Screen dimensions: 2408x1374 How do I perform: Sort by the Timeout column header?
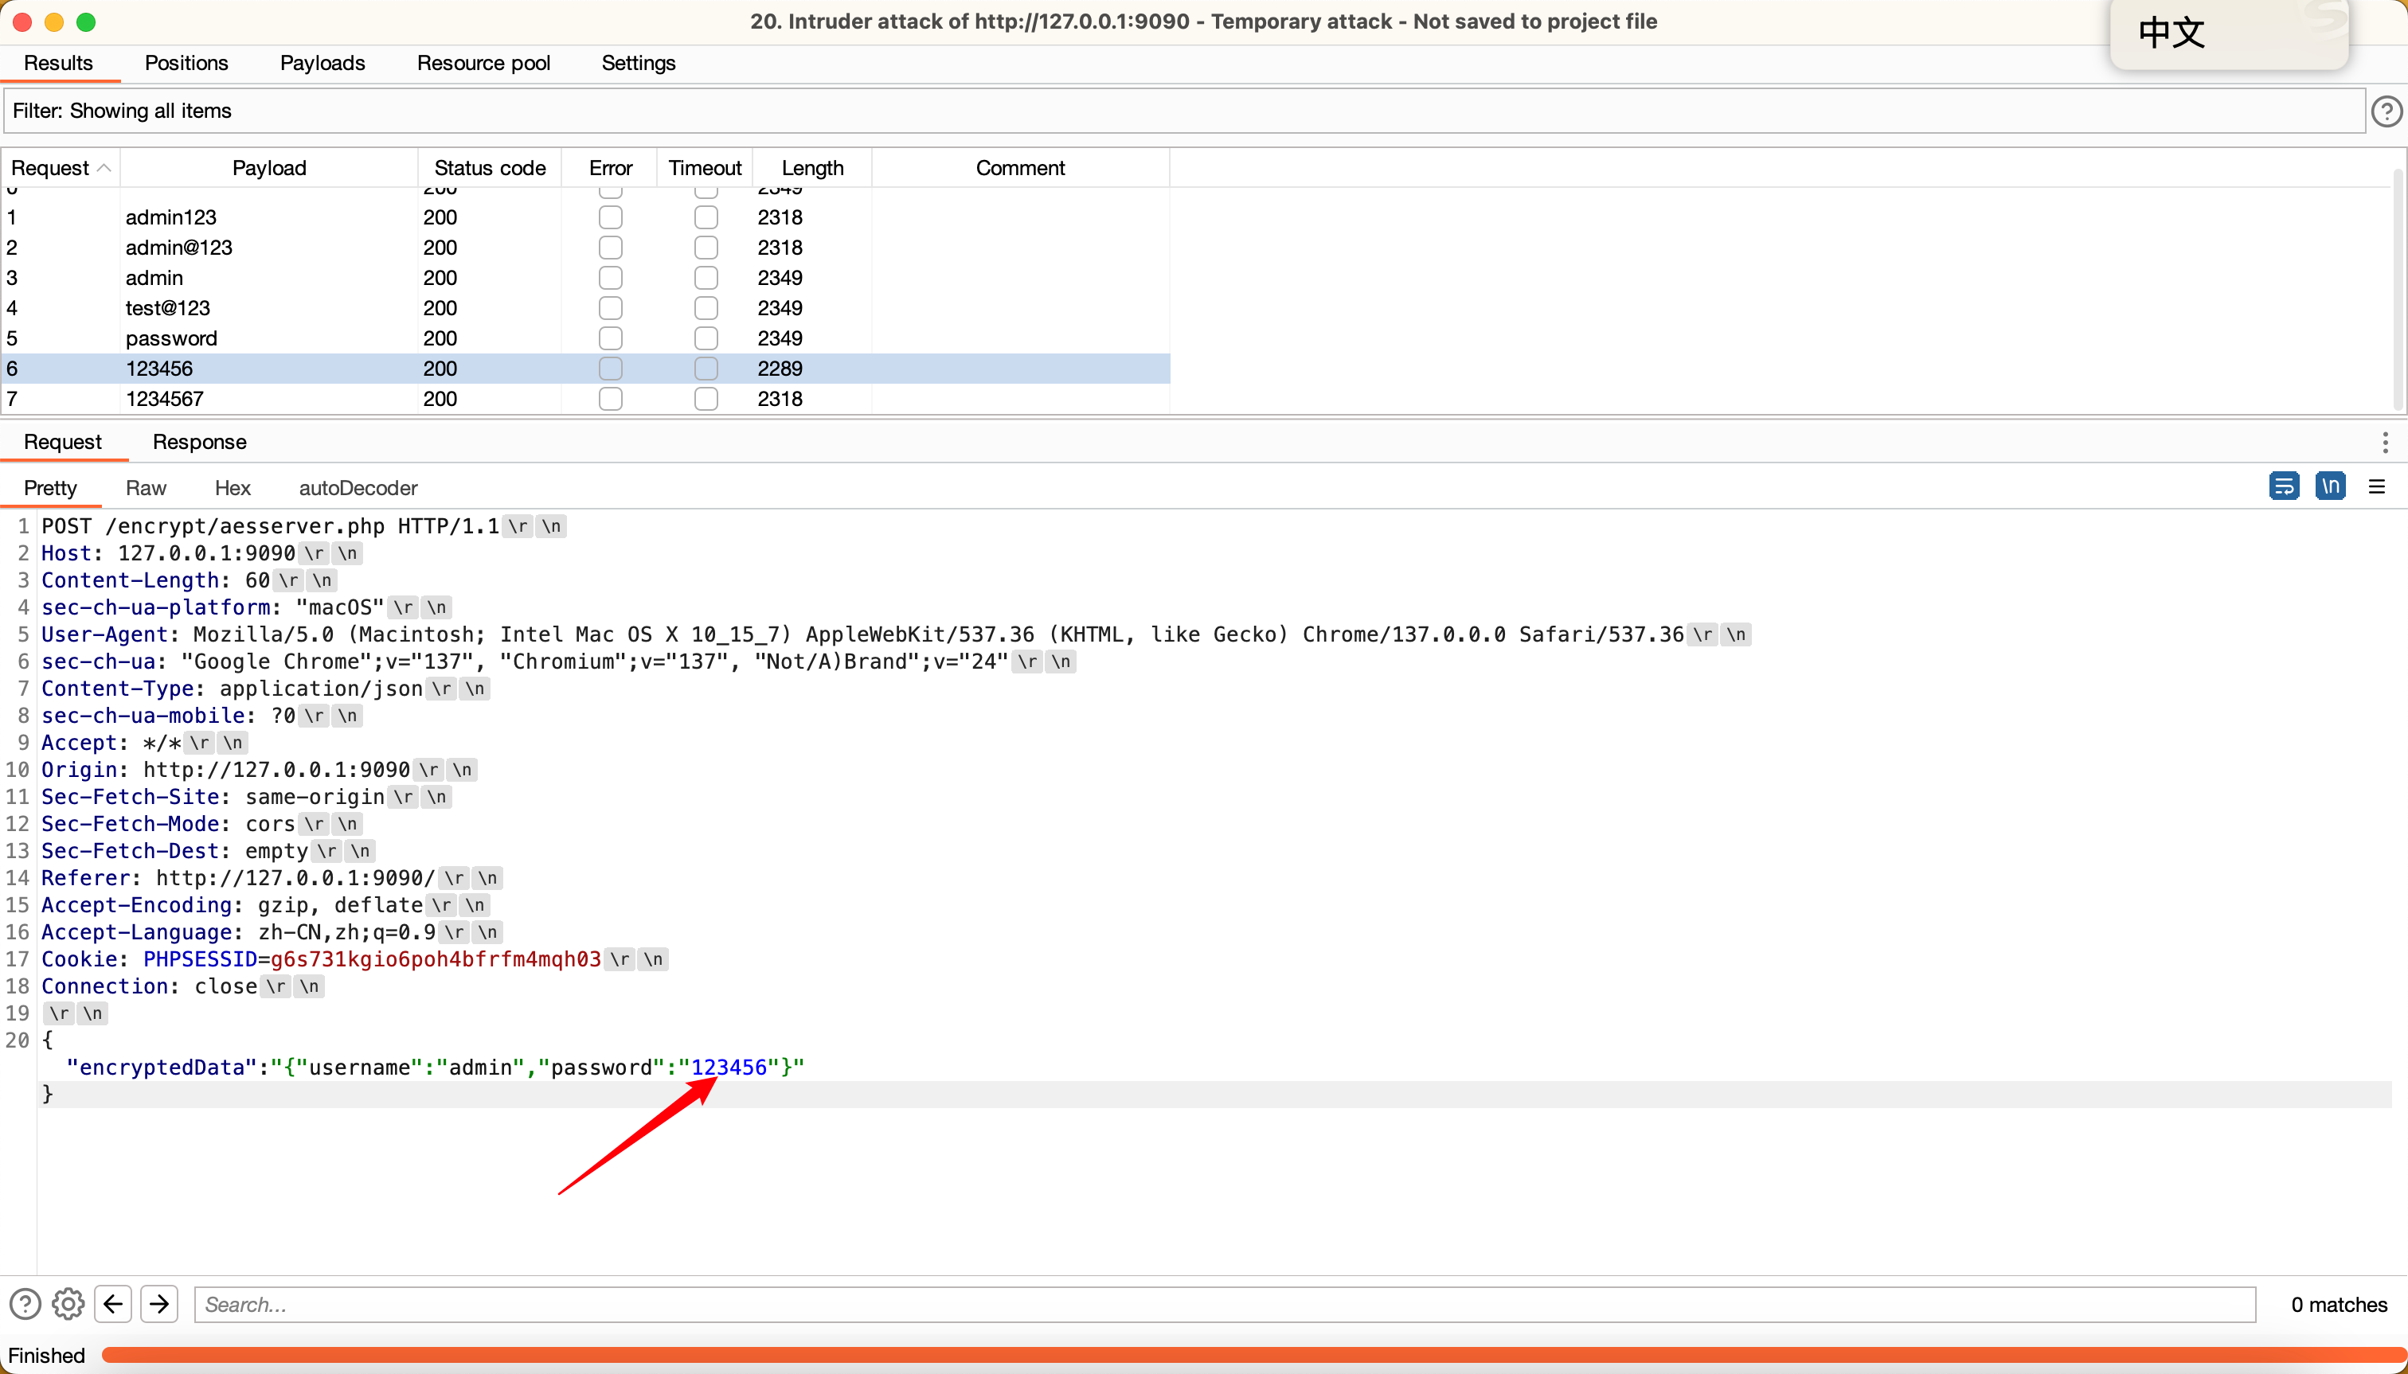pyautogui.click(x=706, y=168)
